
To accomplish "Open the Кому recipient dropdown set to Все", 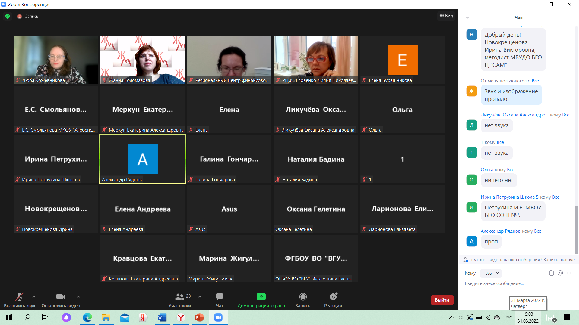I will [491, 273].
